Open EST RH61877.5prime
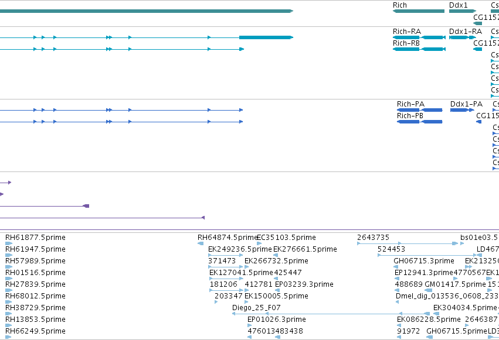This screenshot has width=499, height=340. coord(35,238)
